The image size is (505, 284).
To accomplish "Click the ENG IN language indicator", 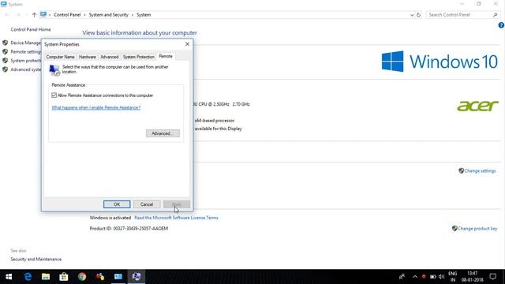I will (452, 277).
